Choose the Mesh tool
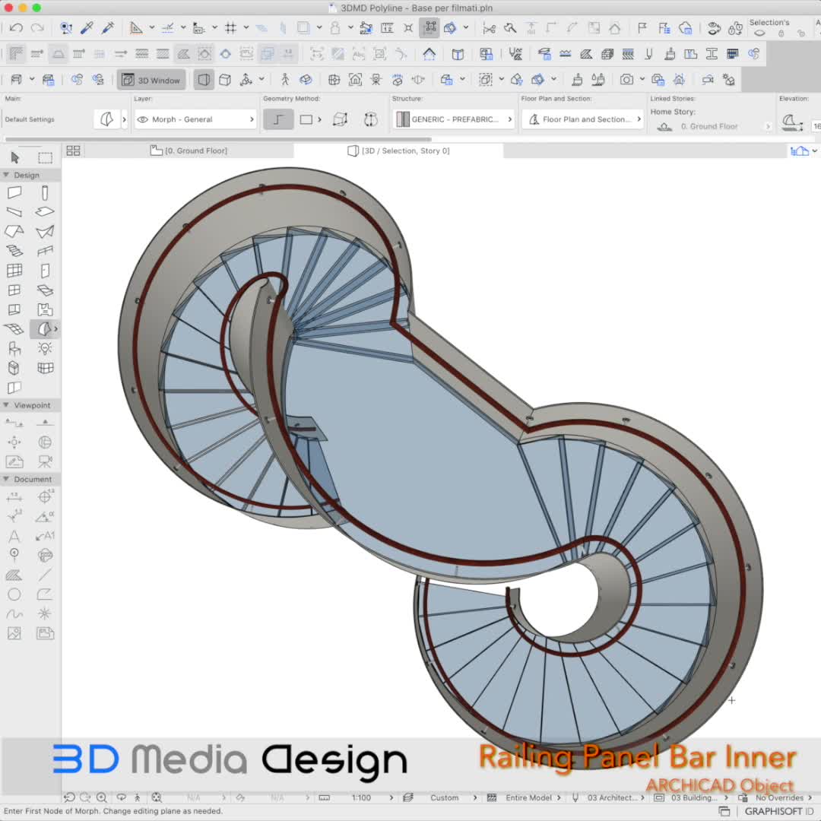 [x=14, y=329]
